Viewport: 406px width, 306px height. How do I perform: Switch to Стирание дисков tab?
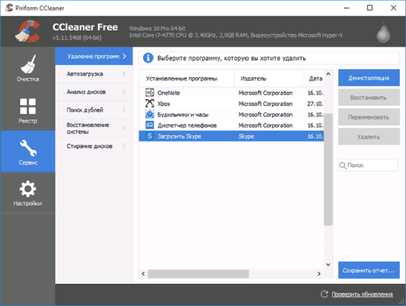coord(94,146)
